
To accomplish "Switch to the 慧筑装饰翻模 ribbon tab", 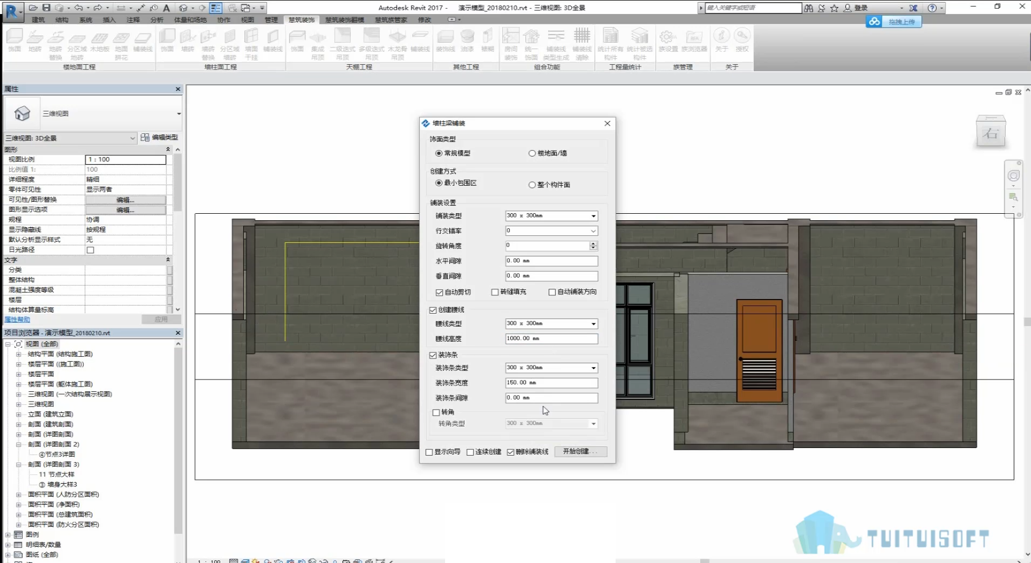I will point(345,20).
